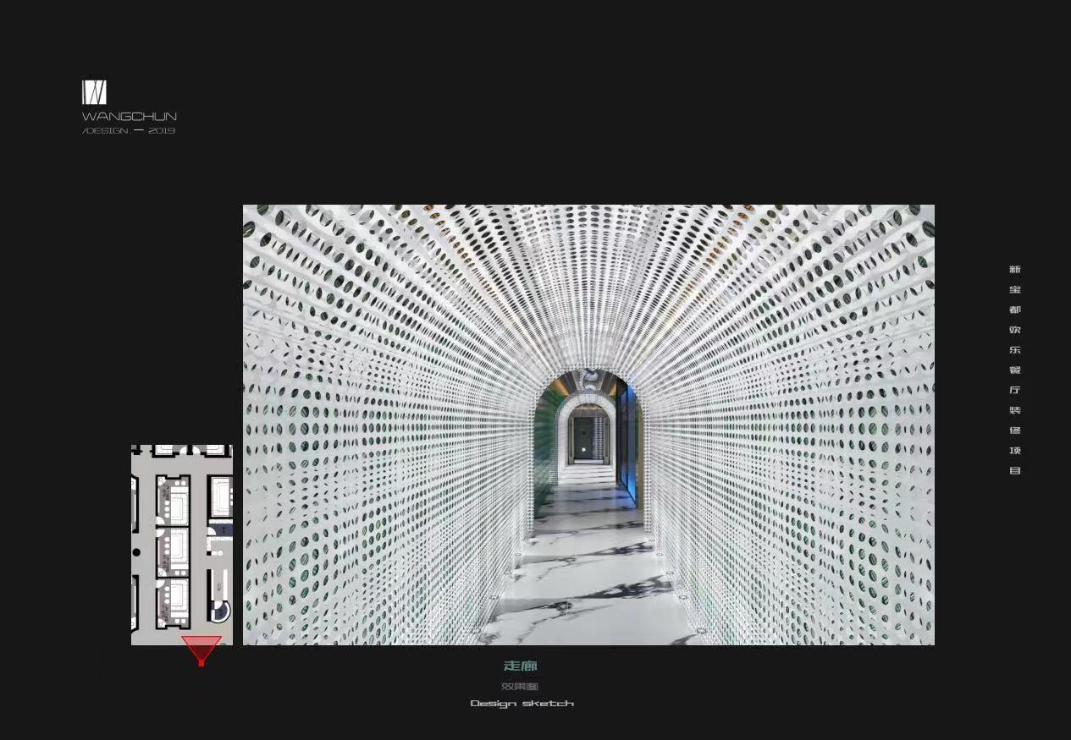Click the character 厅 in vertical title
This screenshot has height=740, width=1071.
pos(1014,390)
